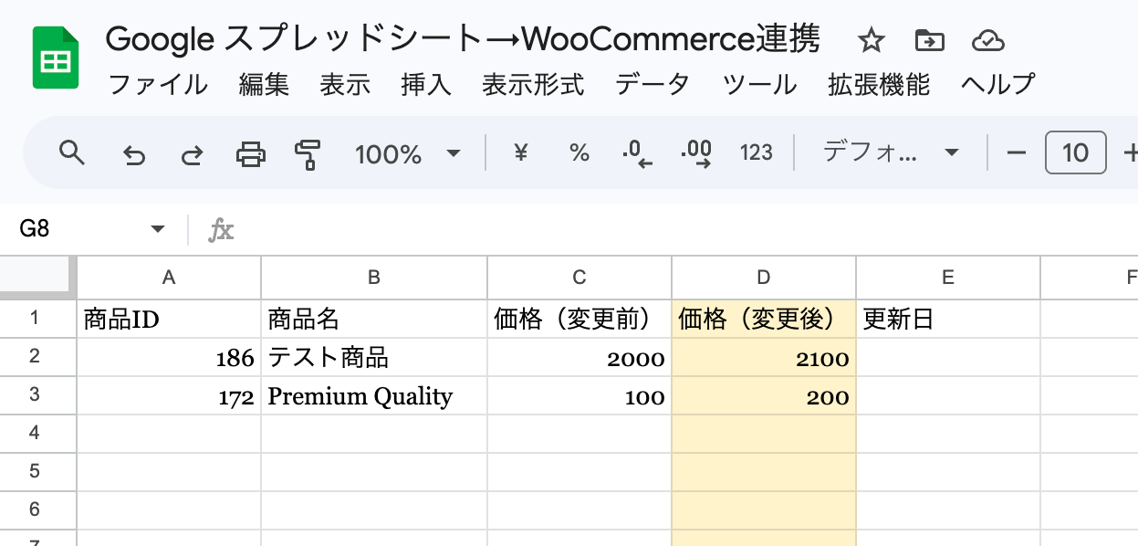The height and width of the screenshot is (546, 1138).
Task: Decrease decimal places
Action: coord(638,153)
